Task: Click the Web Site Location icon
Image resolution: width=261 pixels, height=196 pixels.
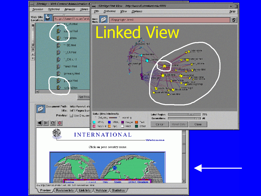Action: click(x=48, y=18)
